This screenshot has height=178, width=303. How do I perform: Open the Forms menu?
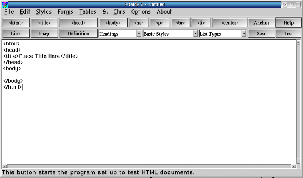coord(65,12)
